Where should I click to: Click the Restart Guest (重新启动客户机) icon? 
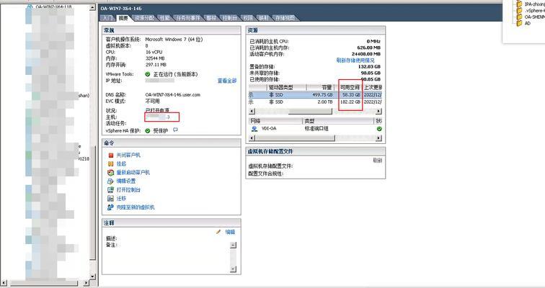click(110, 173)
